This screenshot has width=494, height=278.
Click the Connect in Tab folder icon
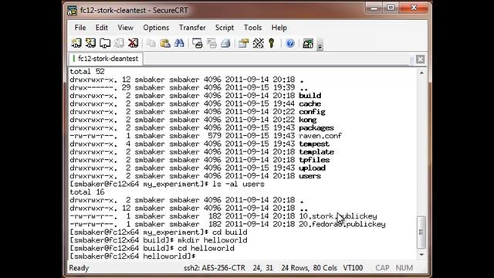click(x=105, y=43)
